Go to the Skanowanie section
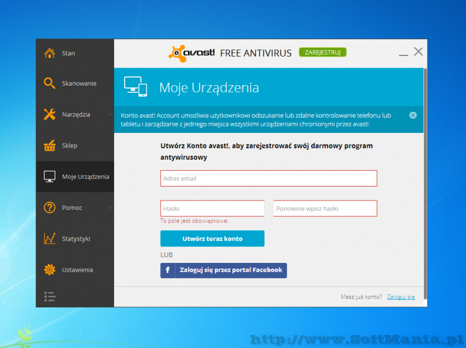The height and width of the screenshot is (348, 466). pyautogui.click(x=79, y=83)
